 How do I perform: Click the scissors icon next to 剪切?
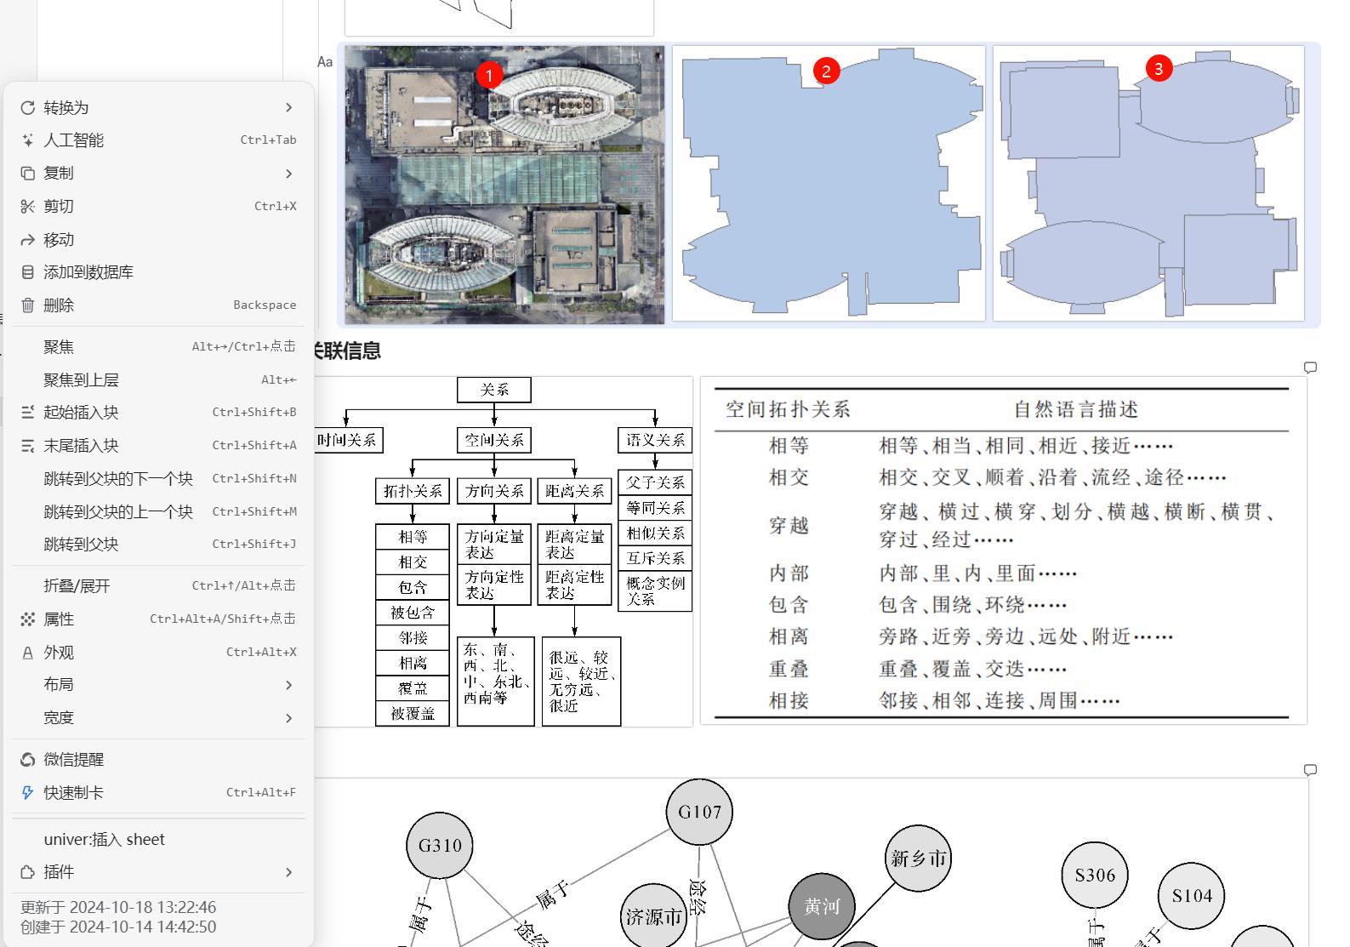click(28, 206)
